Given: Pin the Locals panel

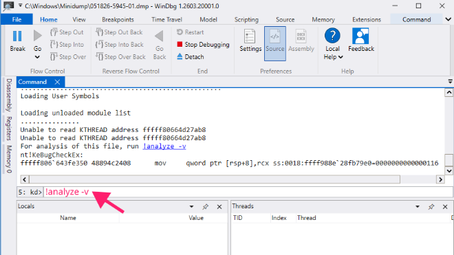Looking at the screenshot, I should [205, 207].
